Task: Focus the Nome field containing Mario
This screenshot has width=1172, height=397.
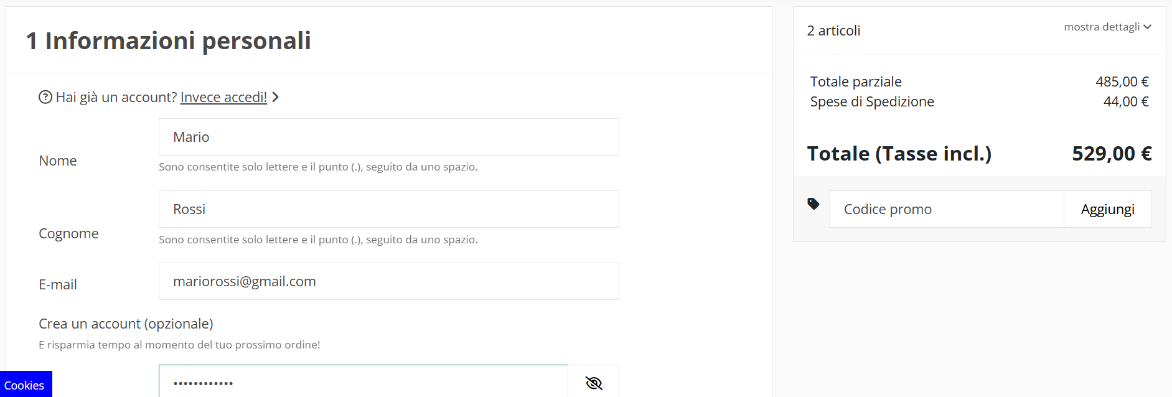Action: point(389,137)
